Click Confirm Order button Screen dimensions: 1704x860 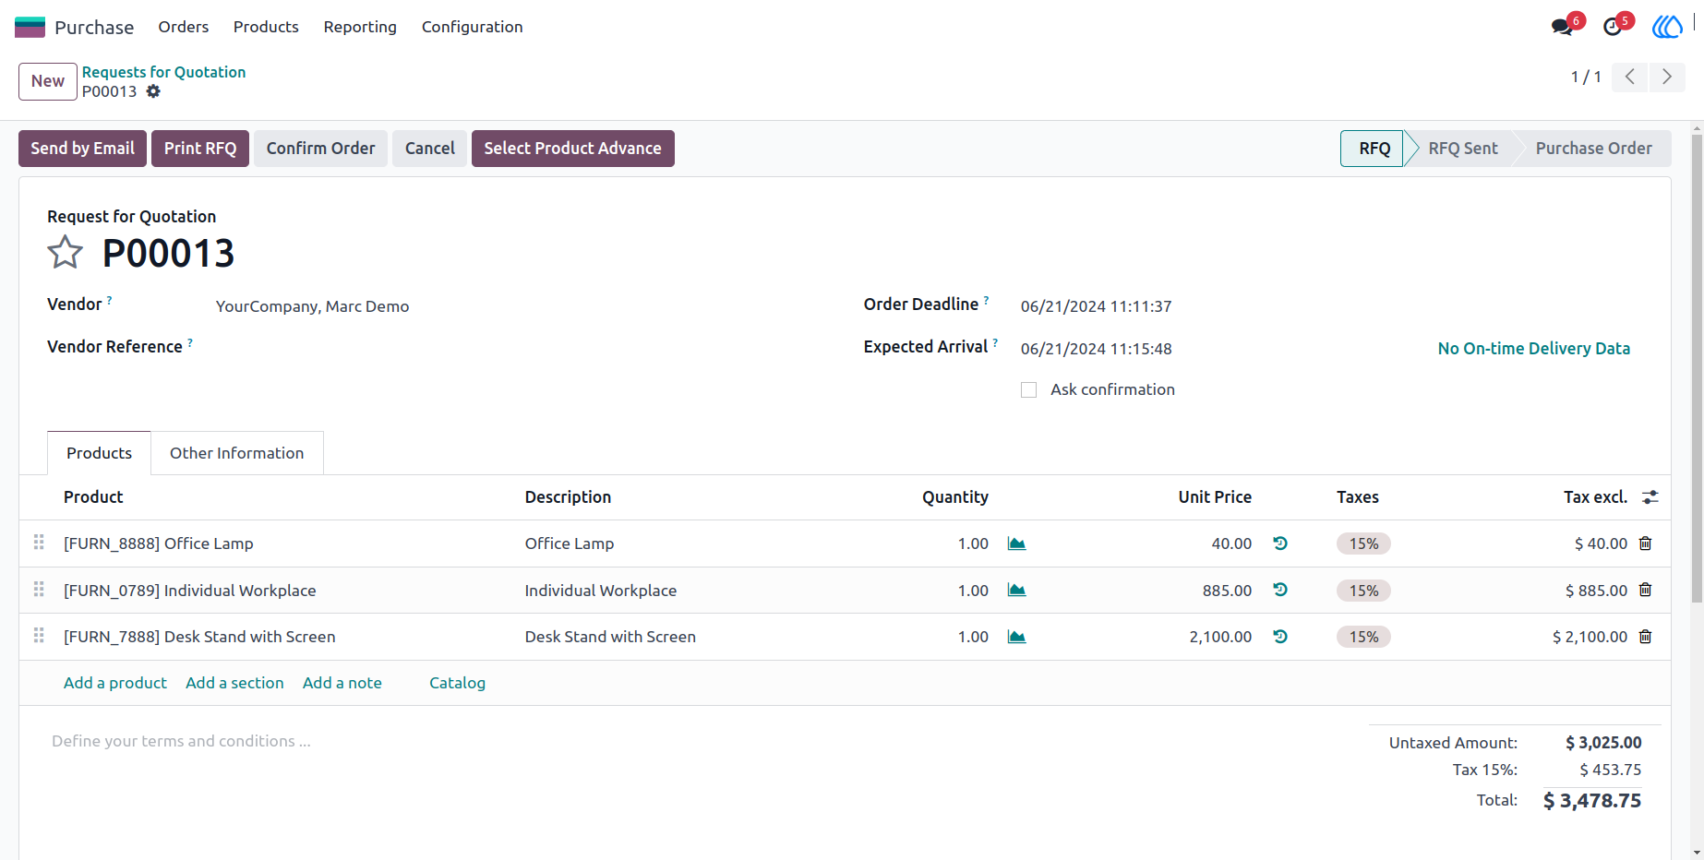(321, 149)
